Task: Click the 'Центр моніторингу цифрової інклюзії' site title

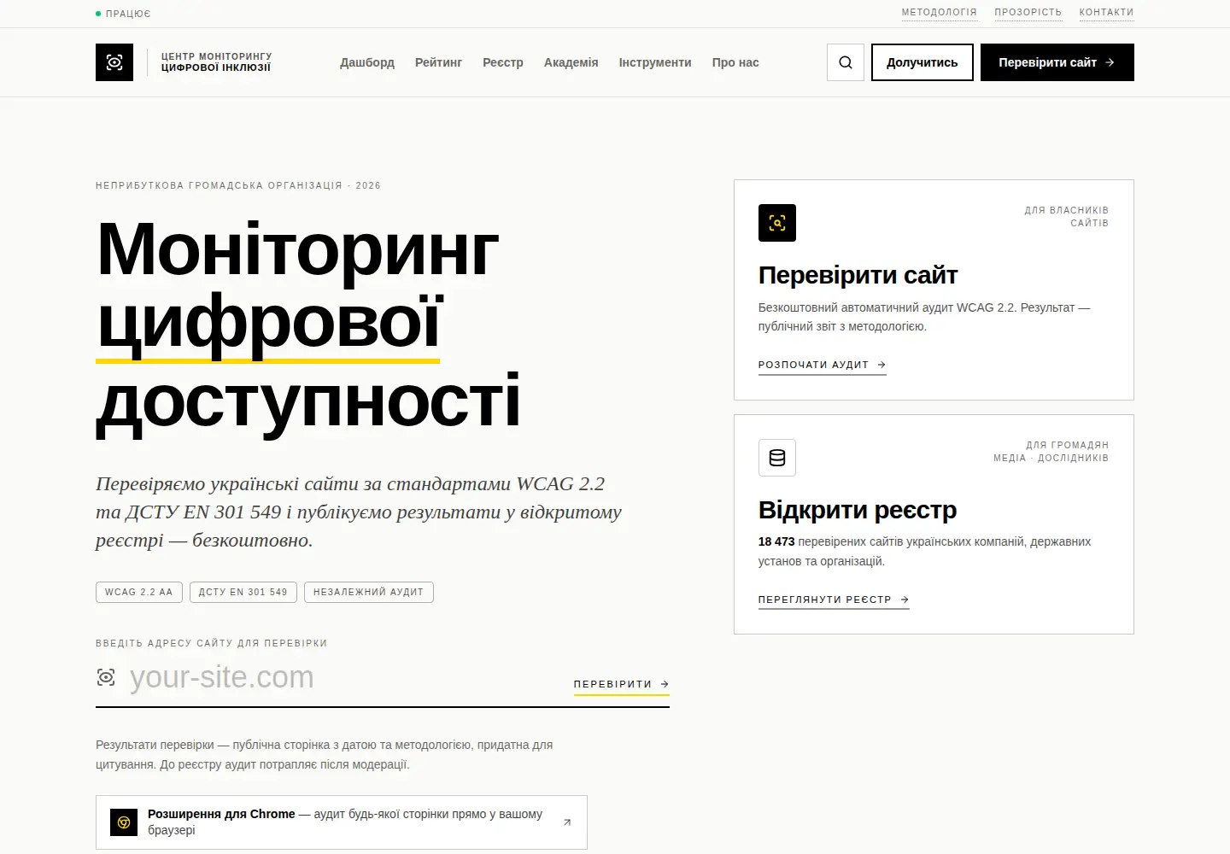Action: pos(217,62)
